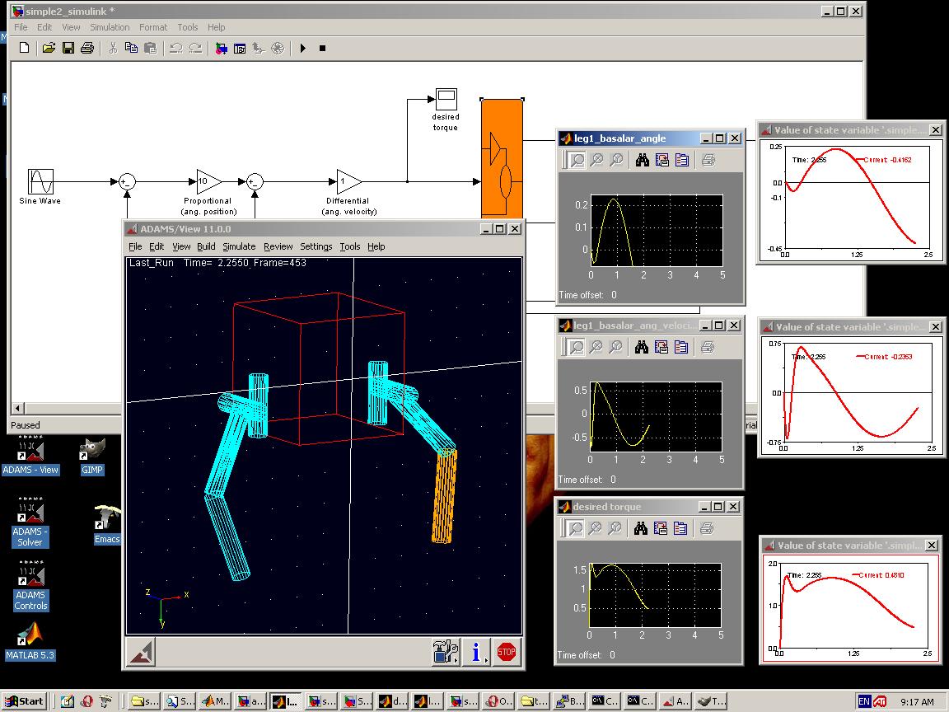Click zoom X-axis icon in leg1_basalar_angle scope
The height and width of the screenshot is (712, 949).
click(596, 160)
